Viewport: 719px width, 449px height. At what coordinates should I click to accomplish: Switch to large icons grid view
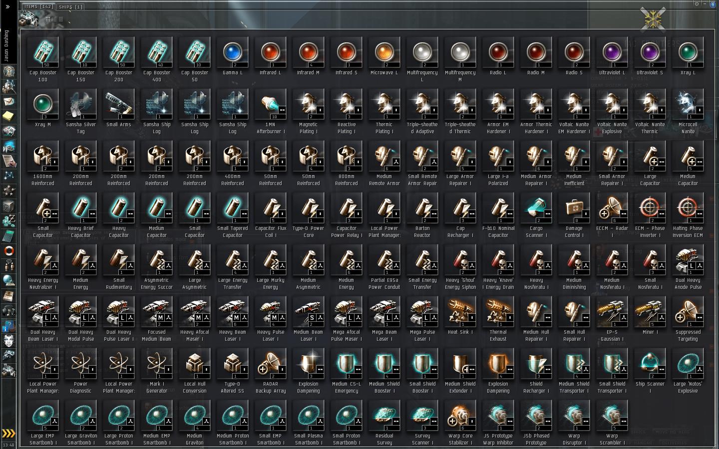tap(48, 19)
